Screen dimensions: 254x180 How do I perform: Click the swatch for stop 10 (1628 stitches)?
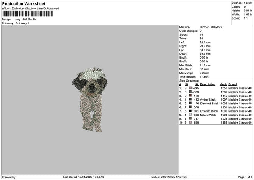(x=190, y=122)
